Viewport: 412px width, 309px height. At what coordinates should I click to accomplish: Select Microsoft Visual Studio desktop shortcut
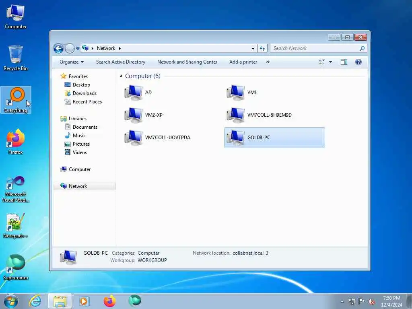[16, 189]
